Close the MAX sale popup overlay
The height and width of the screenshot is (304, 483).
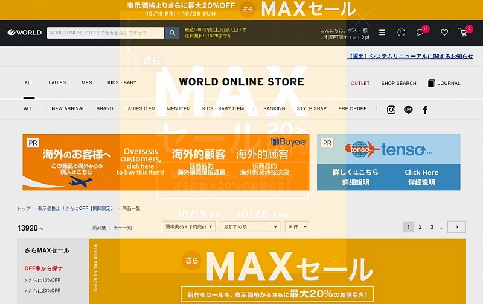tap(362, 18)
